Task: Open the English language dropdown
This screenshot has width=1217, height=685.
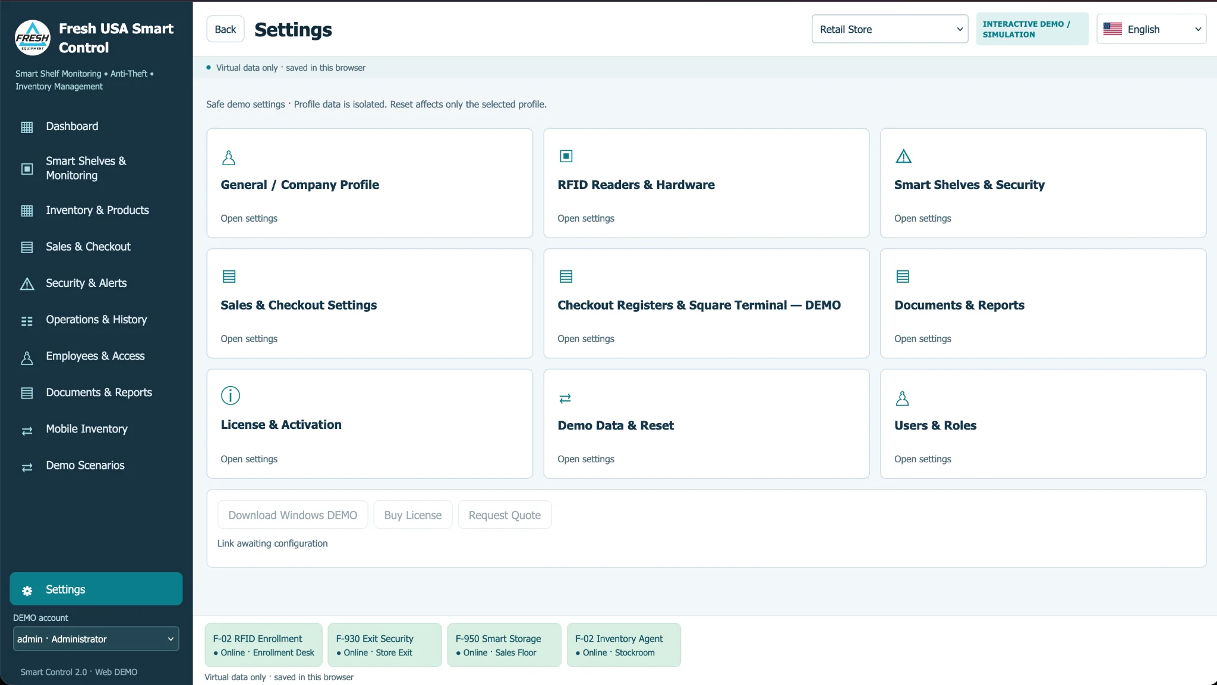Action: point(1151,29)
